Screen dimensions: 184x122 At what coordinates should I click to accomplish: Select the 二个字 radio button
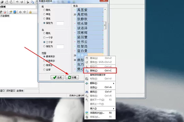click(48, 42)
